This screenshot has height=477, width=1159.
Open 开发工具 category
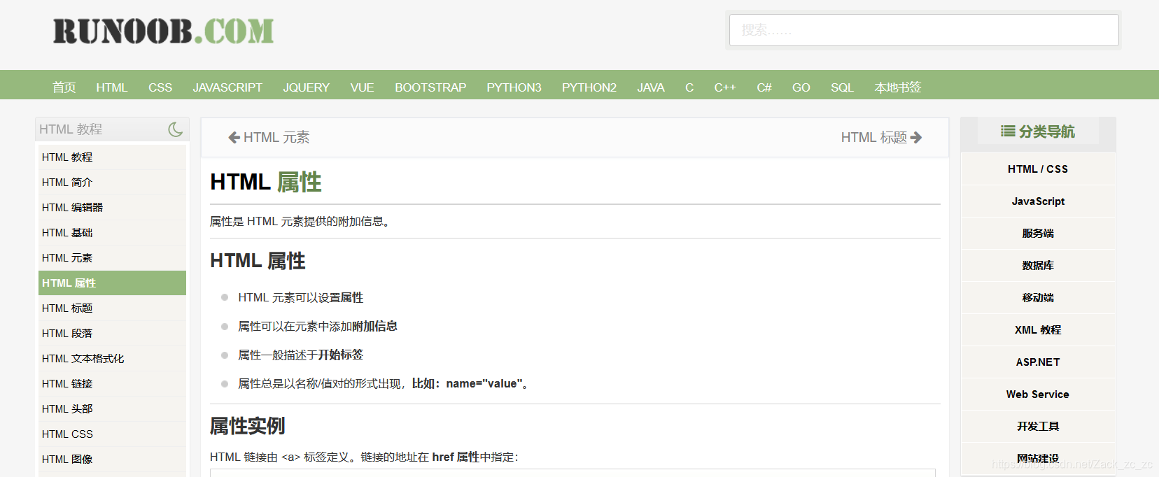click(1038, 427)
